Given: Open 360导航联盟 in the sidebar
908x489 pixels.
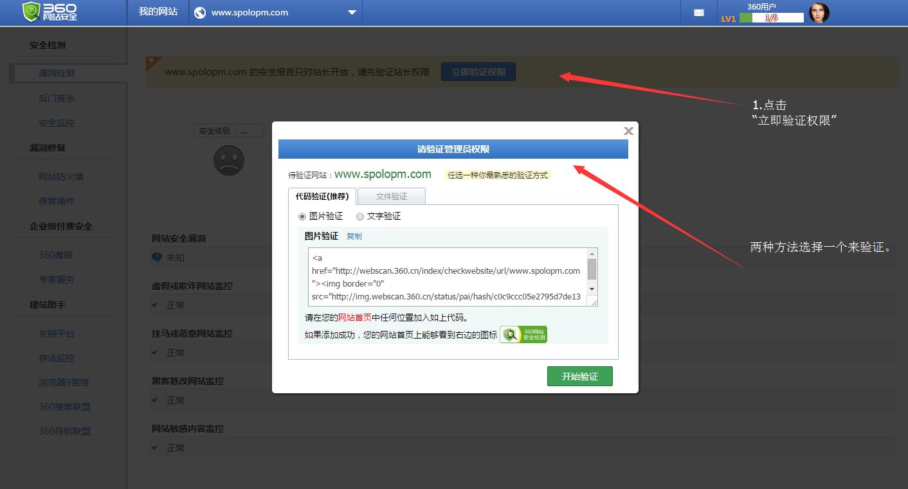Looking at the screenshot, I should (65, 431).
